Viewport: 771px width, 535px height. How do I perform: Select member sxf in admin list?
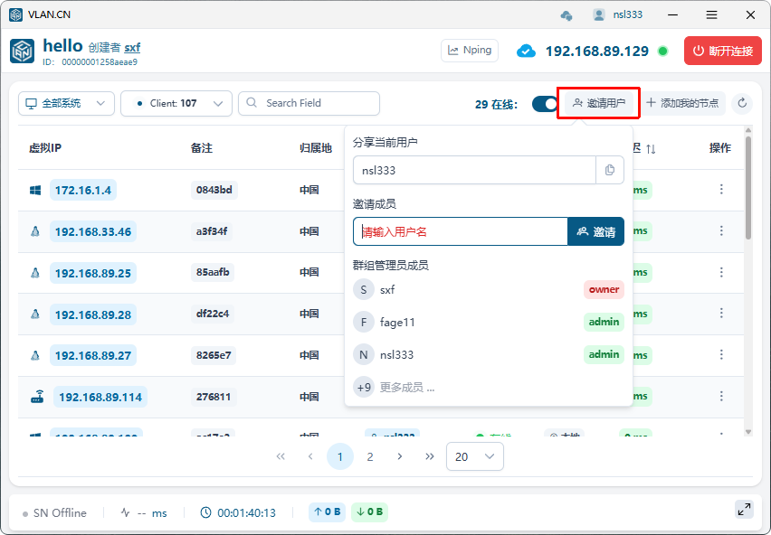coord(489,289)
